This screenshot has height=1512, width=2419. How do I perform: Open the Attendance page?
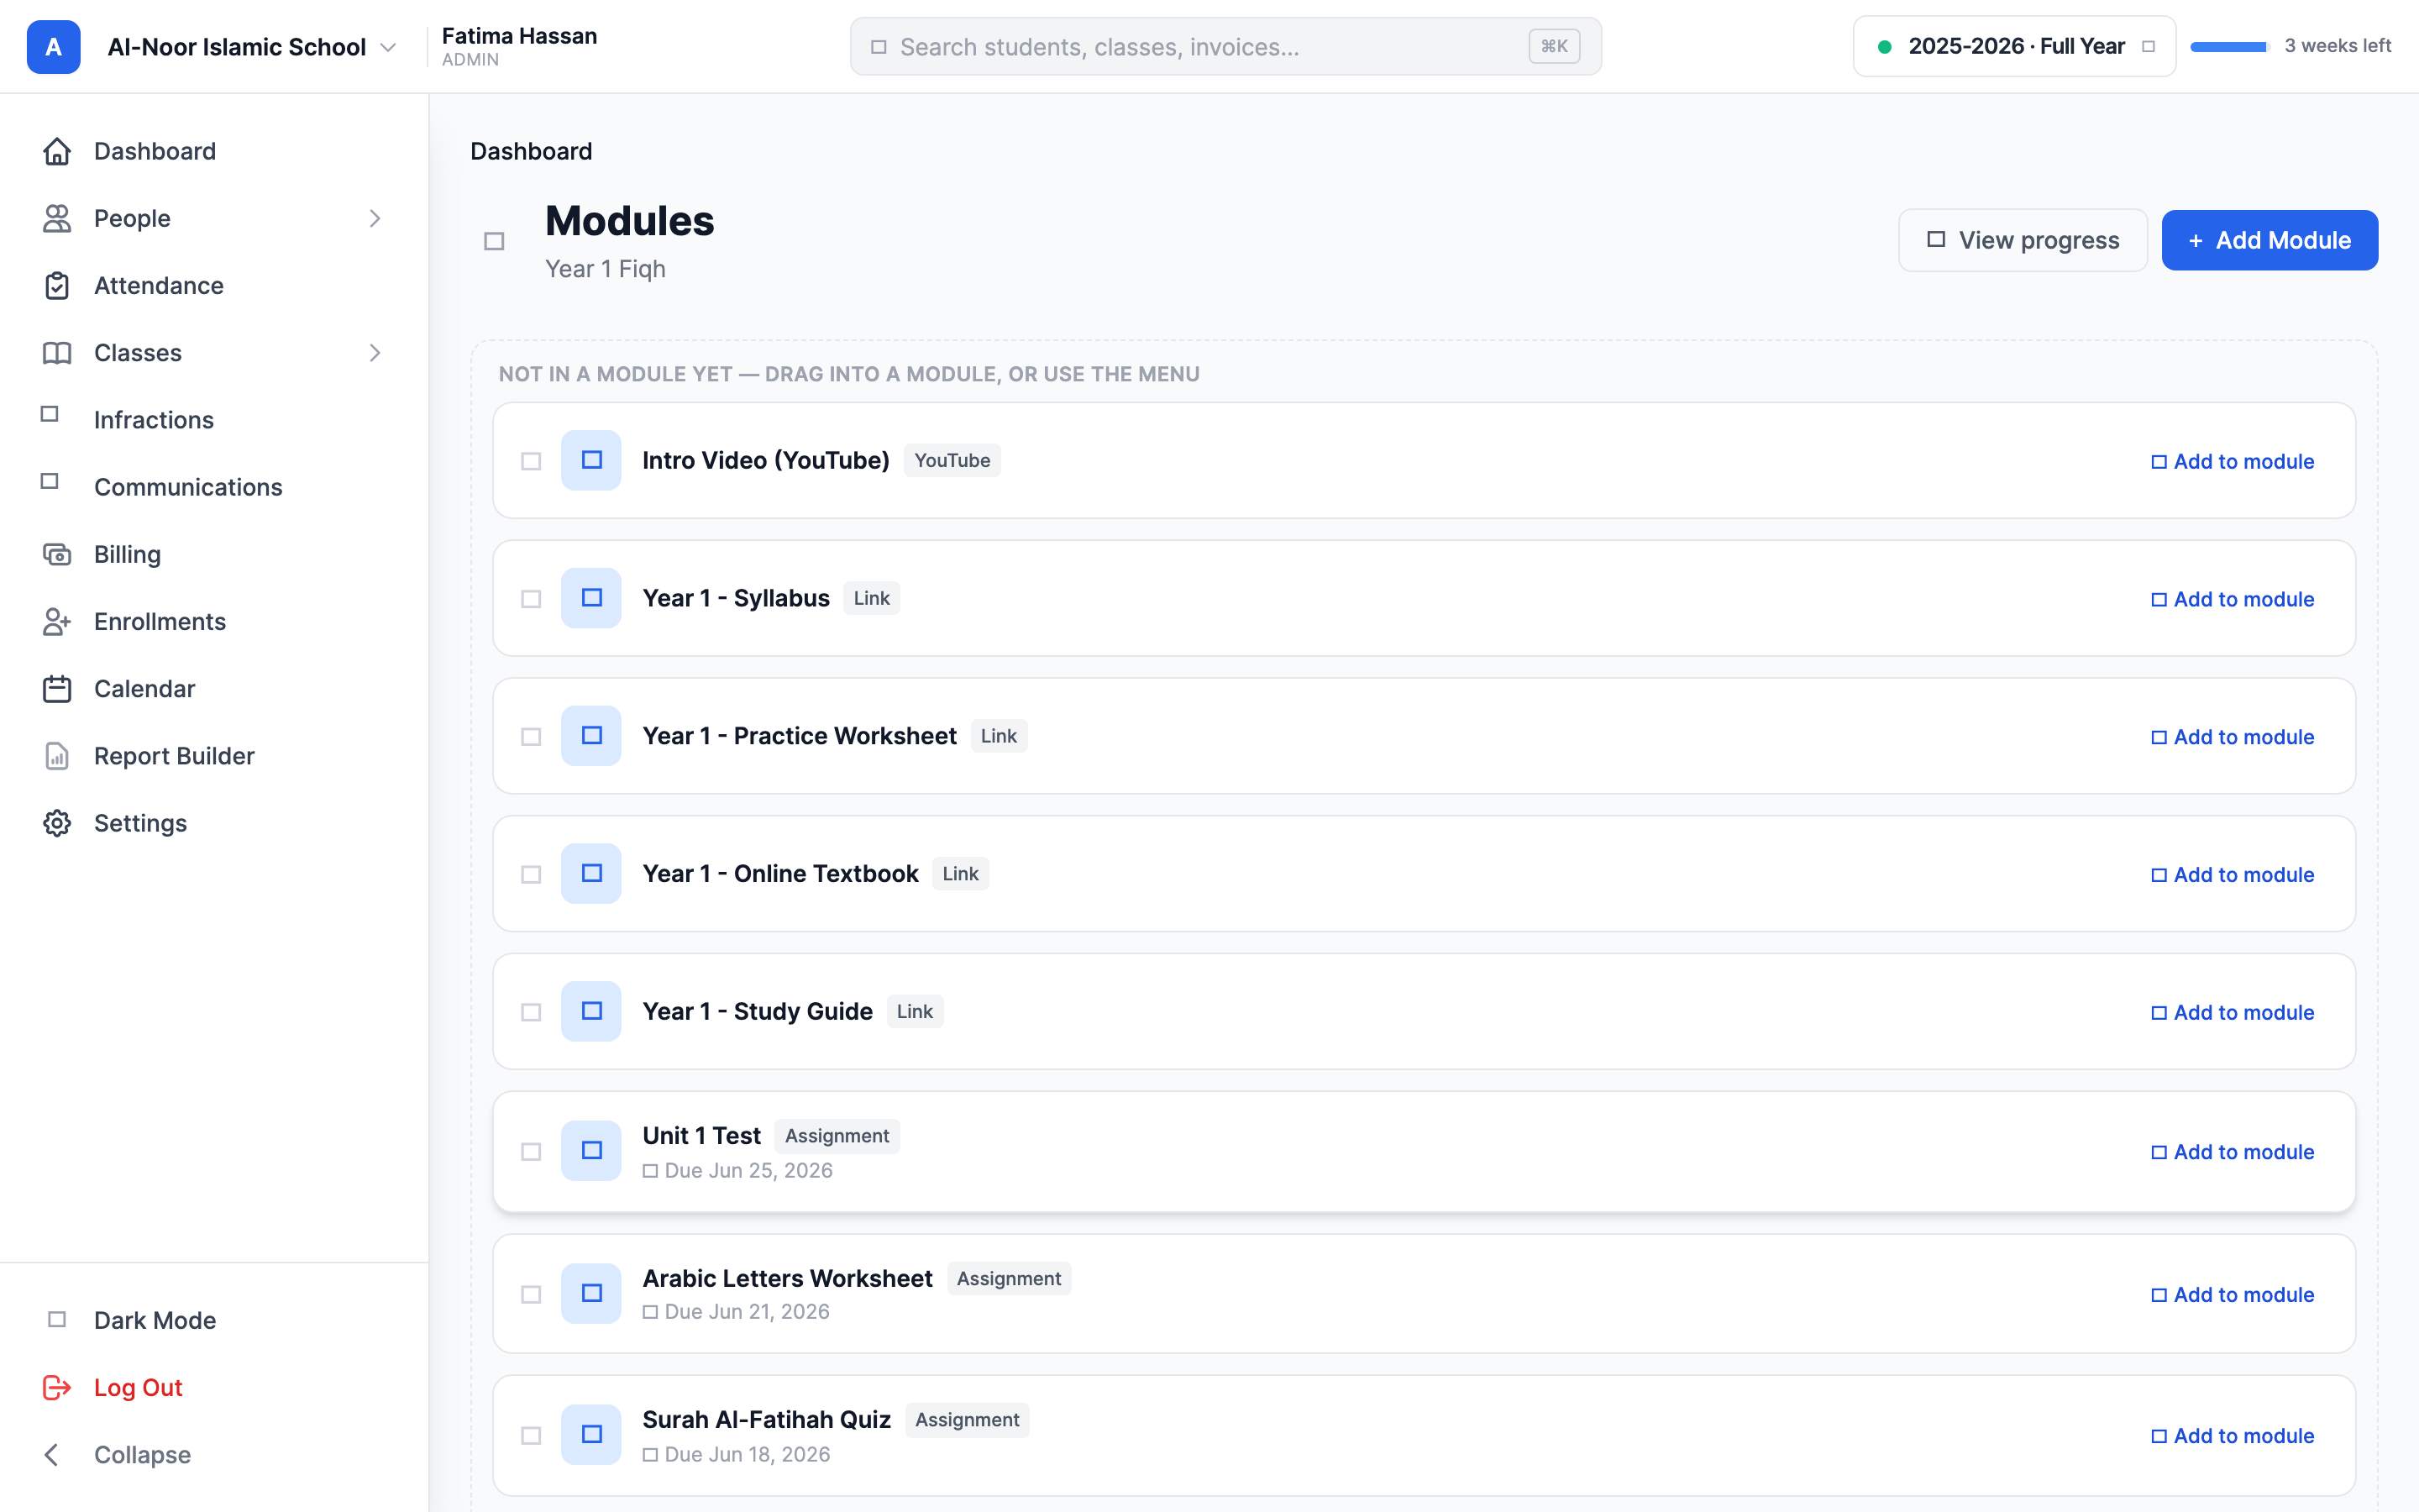214,285
